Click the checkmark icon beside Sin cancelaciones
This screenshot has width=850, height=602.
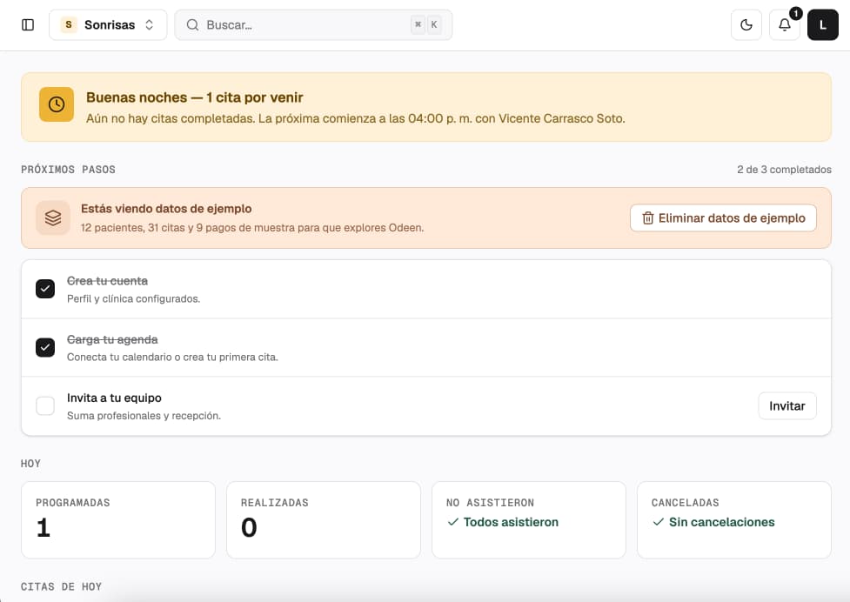(659, 522)
